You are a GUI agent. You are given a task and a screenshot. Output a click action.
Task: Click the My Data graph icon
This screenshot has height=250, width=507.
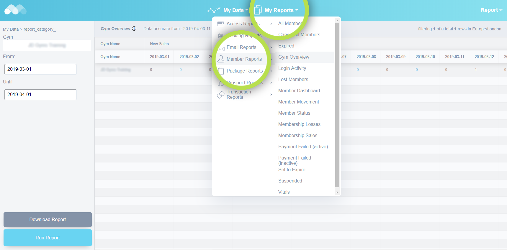[x=214, y=10]
